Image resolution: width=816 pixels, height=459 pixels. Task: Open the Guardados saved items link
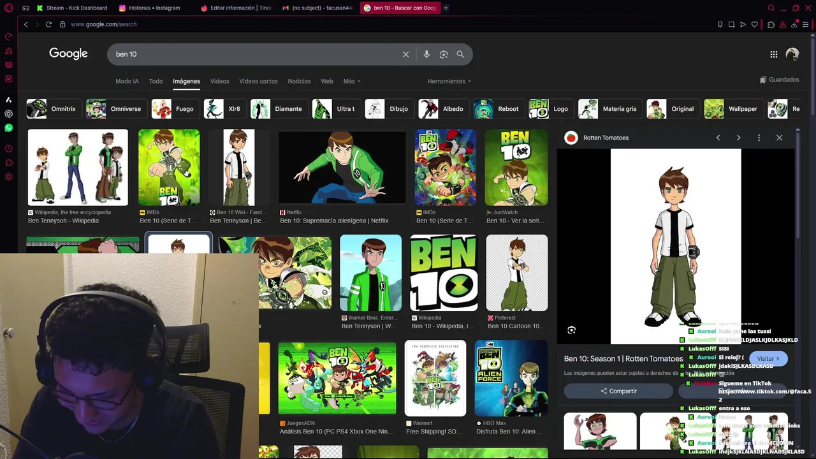779,80
